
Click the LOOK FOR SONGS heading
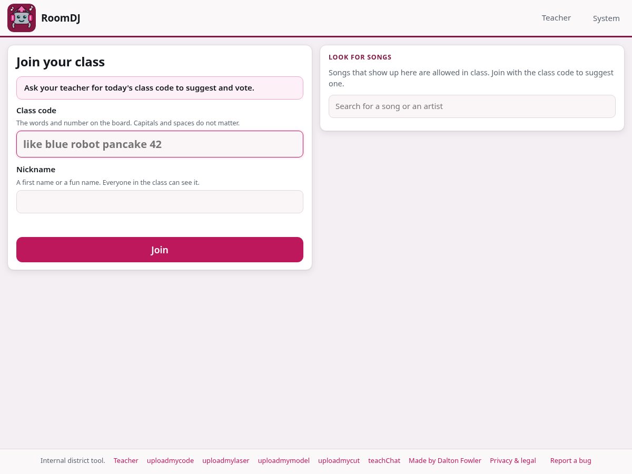(360, 57)
